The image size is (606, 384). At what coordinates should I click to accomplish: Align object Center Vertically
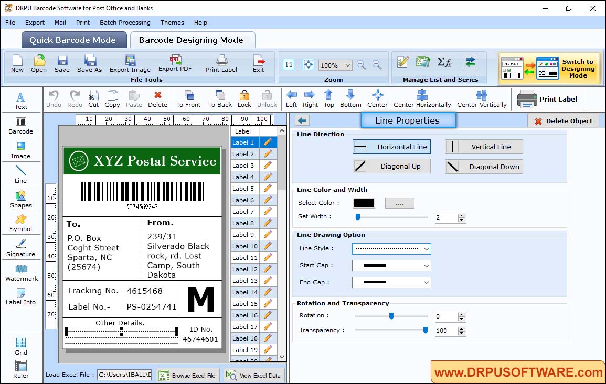tap(482, 99)
